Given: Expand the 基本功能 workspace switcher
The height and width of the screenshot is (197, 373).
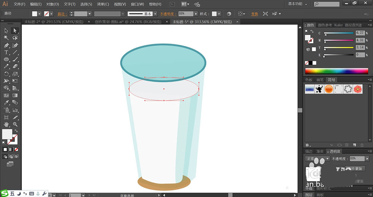Looking at the screenshot, I should 298,4.
